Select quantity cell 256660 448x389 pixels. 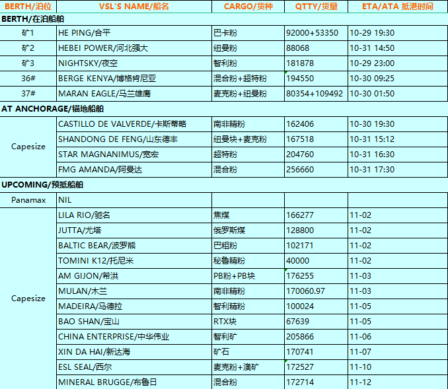click(316, 169)
